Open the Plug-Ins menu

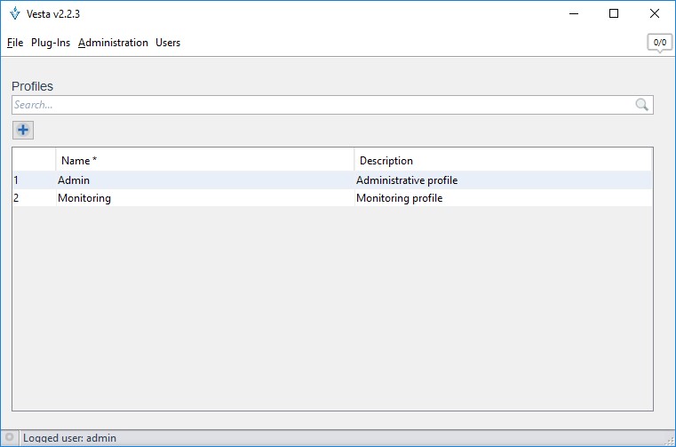51,43
